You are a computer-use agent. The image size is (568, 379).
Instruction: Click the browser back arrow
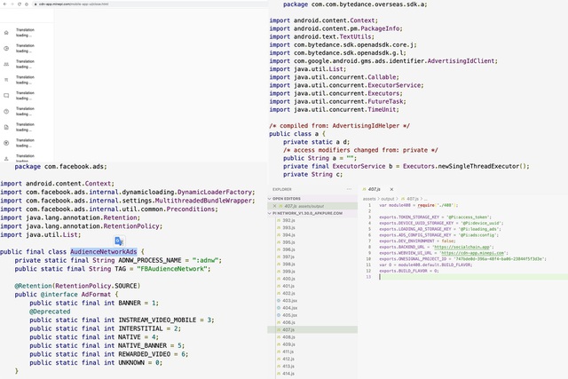(x=5, y=4)
